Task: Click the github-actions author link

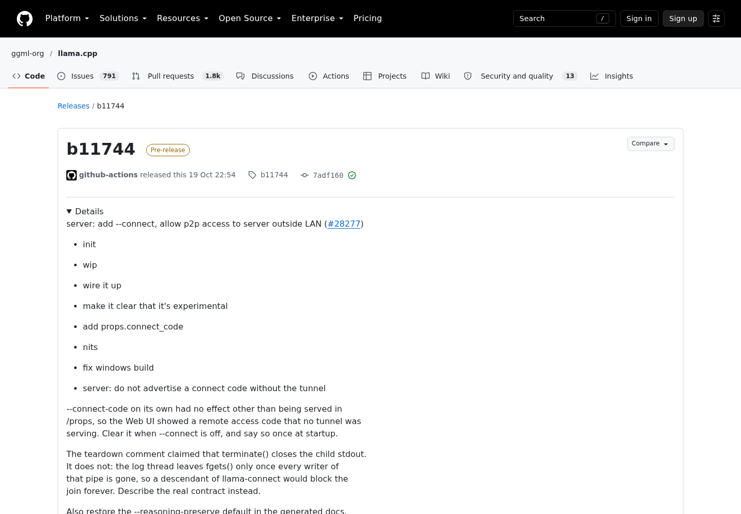Action: [109, 175]
